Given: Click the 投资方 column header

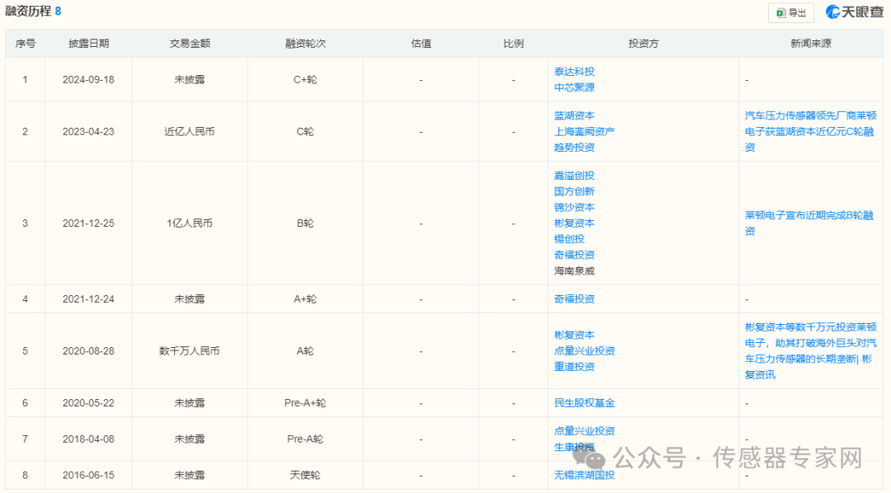Looking at the screenshot, I should pos(643,44).
